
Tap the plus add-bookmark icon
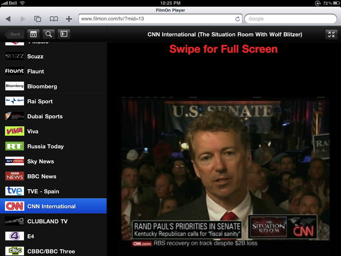click(69, 19)
